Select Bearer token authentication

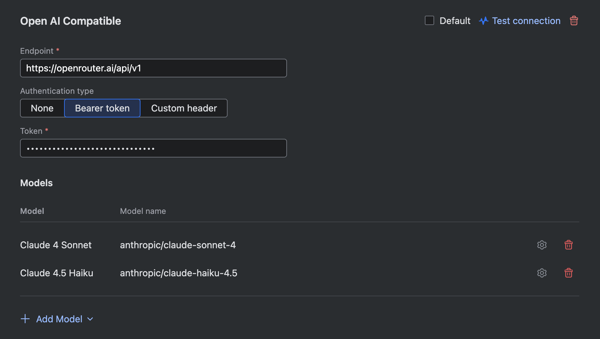click(x=102, y=108)
